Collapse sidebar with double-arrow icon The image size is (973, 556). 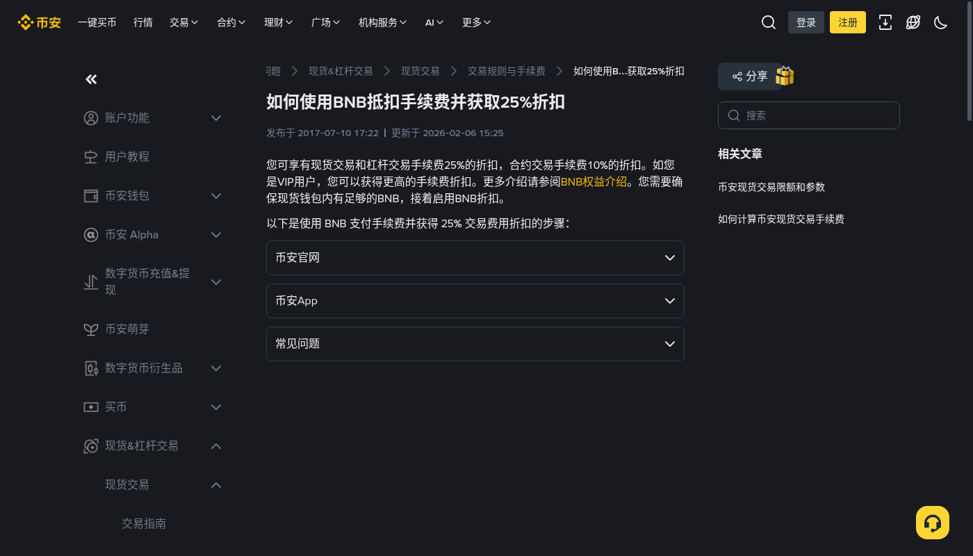[x=91, y=79]
